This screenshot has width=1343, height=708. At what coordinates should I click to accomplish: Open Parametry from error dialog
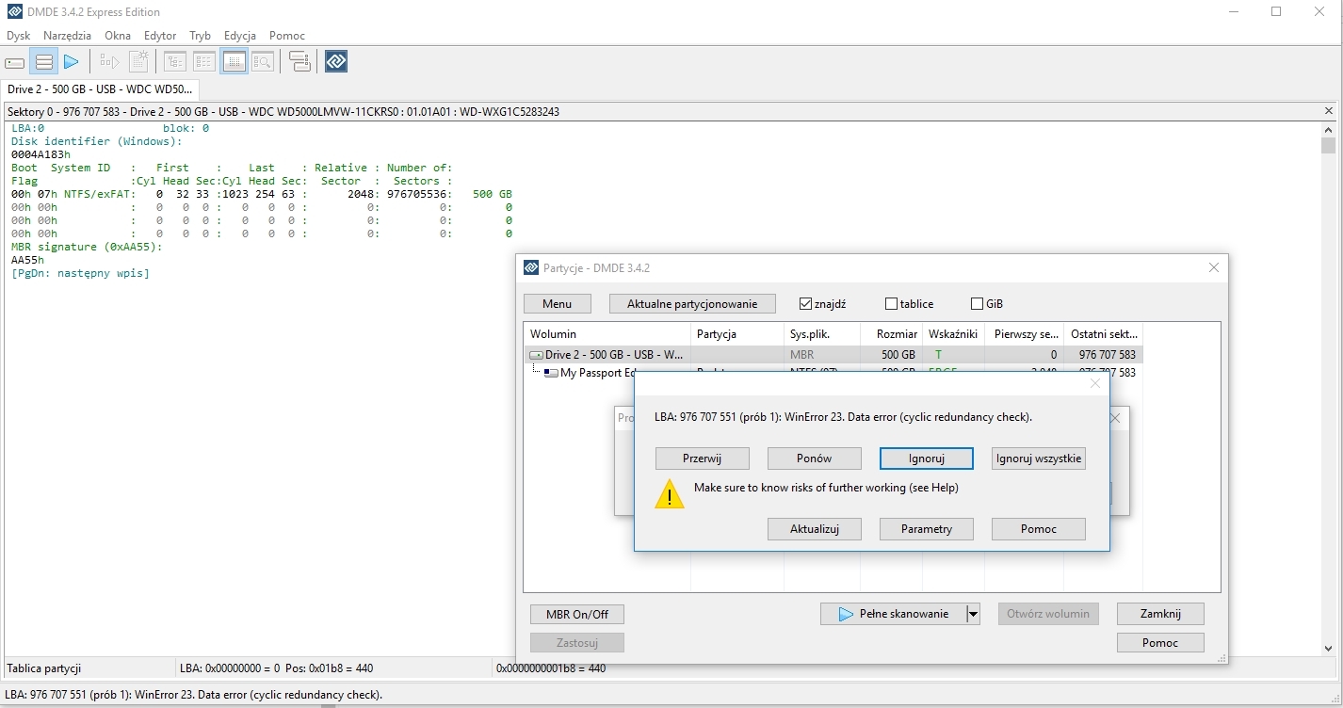tap(927, 529)
